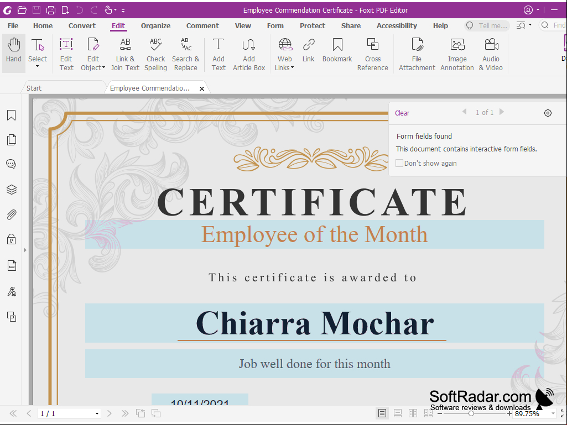Go to the first page
This screenshot has height=425, width=567.
point(13,413)
